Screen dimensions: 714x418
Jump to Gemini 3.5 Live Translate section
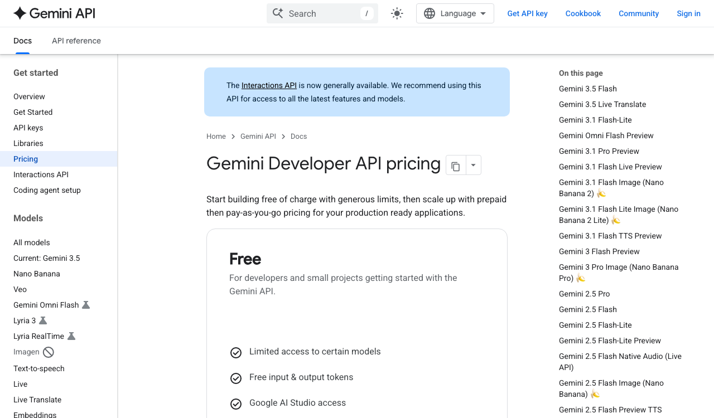602,104
